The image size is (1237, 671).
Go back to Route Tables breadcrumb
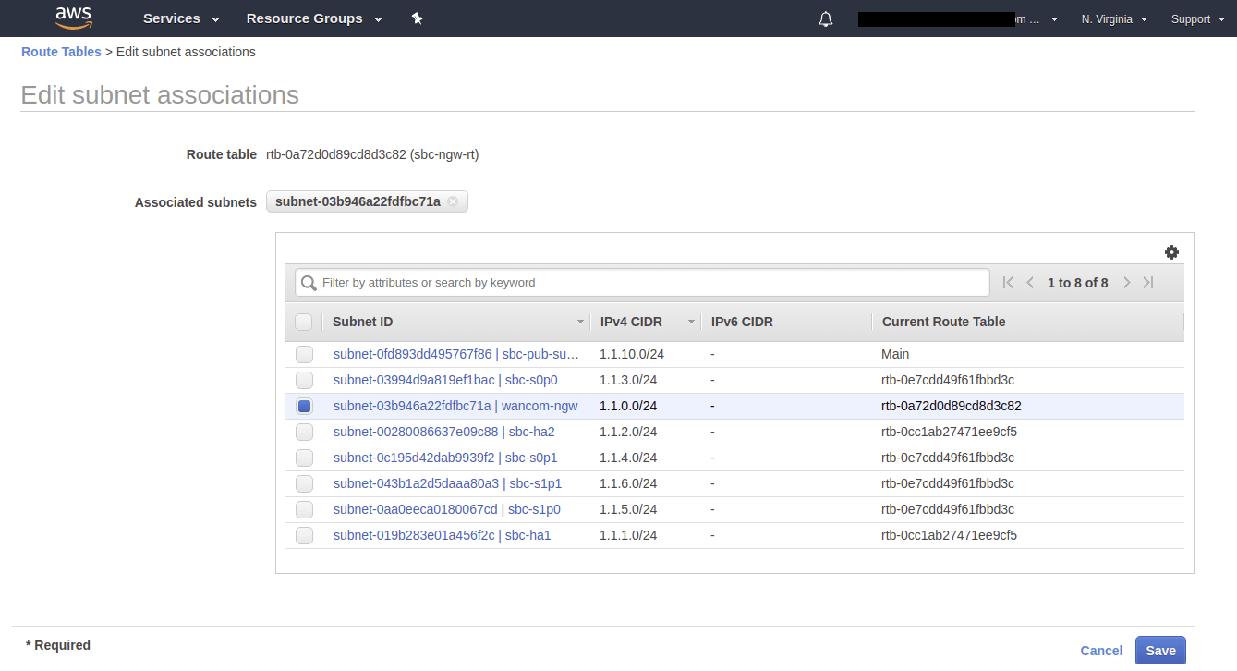pos(61,51)
